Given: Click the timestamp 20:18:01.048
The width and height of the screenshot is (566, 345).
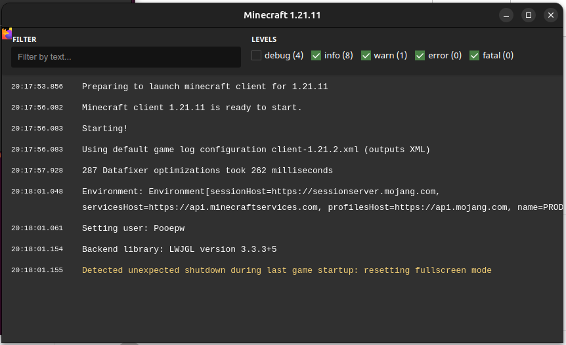Looking at the screenshot, I should coord(37,192).
